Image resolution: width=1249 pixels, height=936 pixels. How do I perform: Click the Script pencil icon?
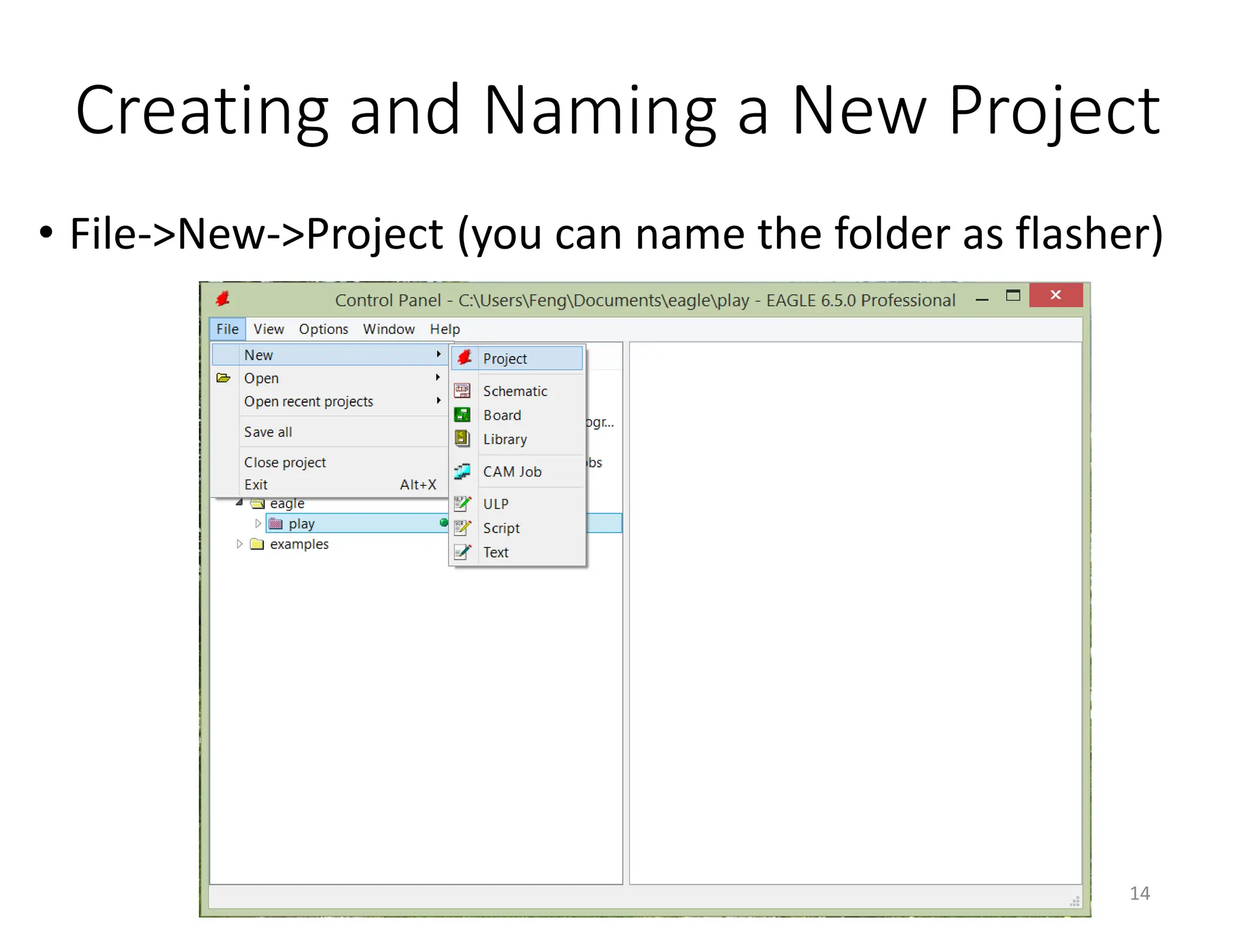pyautogui.click(x=462, y=528)
